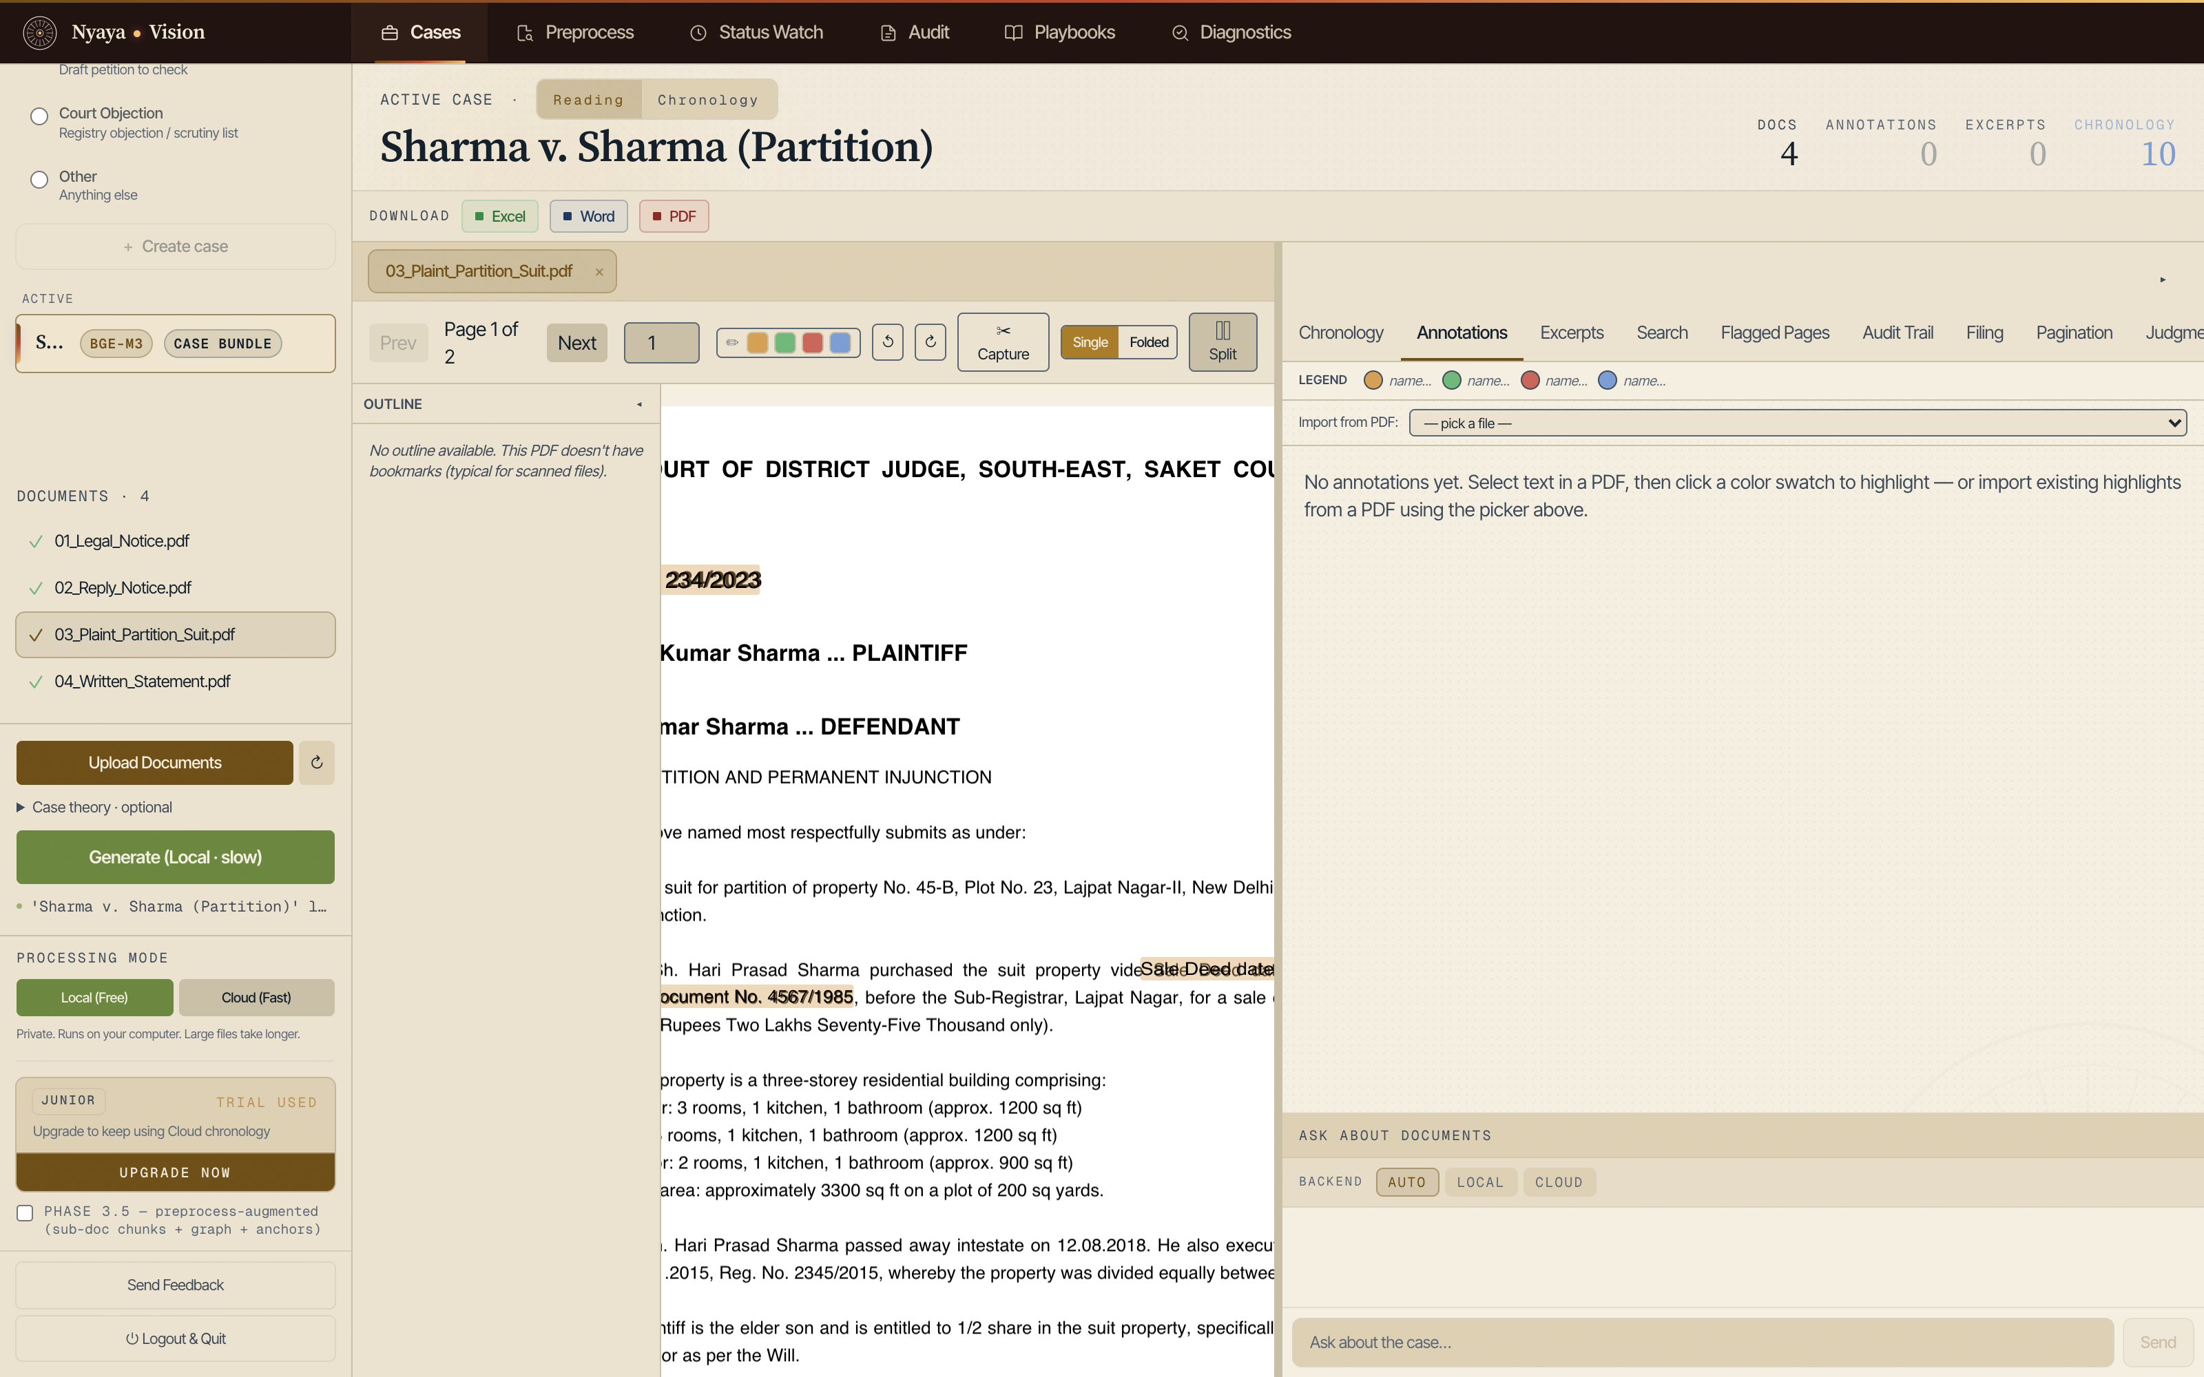Click the page number input field
The image size is (2204, 1377).
pyautogui.click(x=661, y=342)
